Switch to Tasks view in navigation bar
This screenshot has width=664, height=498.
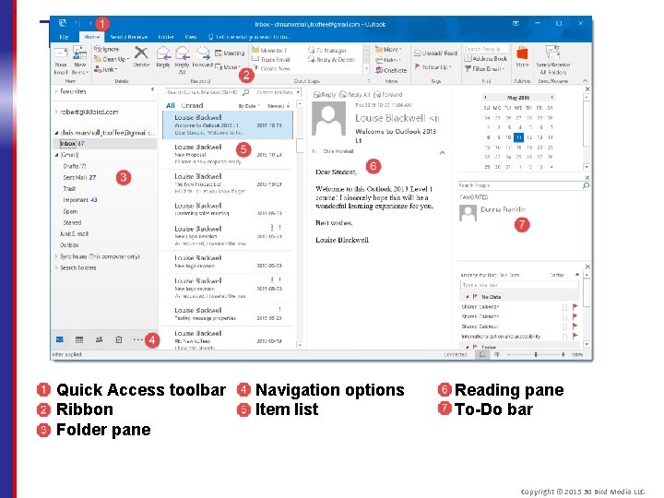(119, 339)
